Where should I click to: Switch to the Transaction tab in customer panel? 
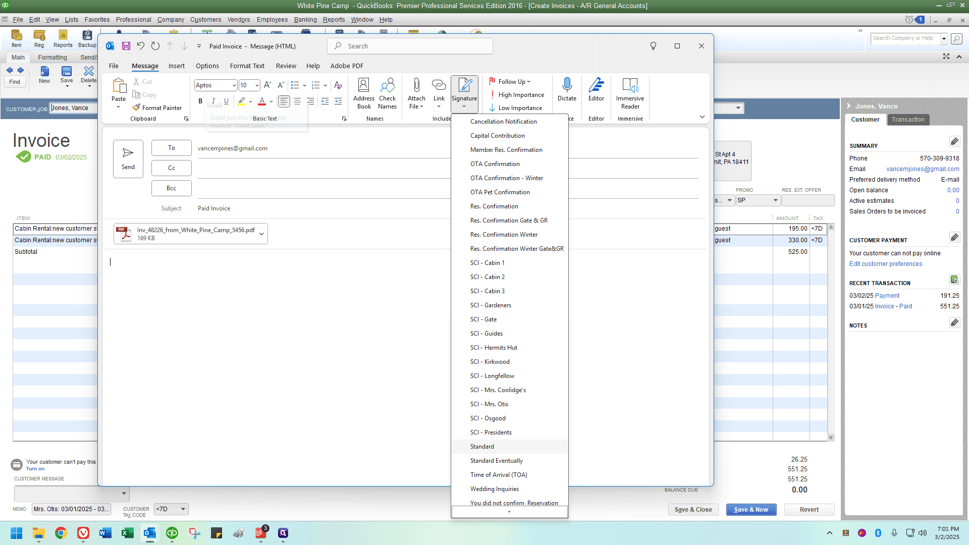pyautogui.click(x=908, y=120)
